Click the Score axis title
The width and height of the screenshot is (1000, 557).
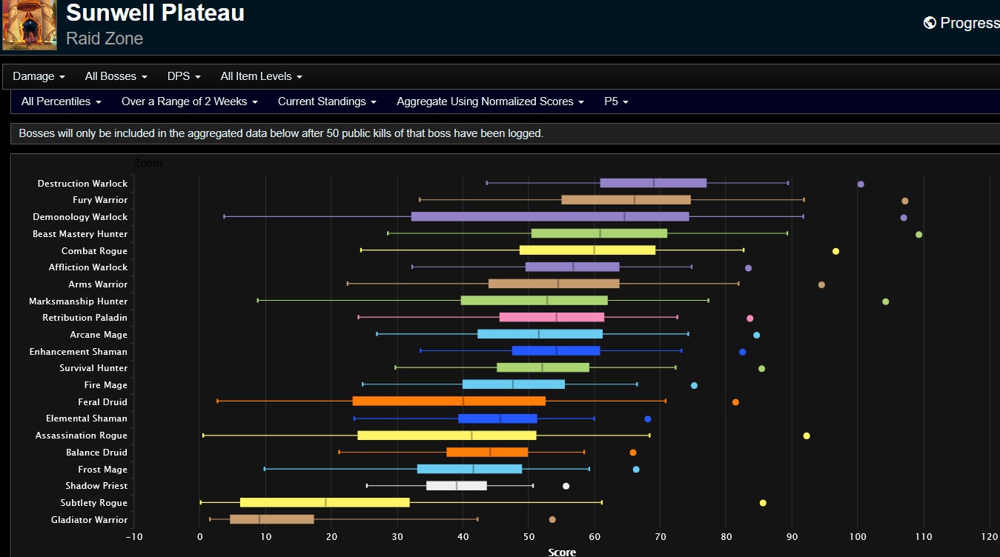click(x=562, y=552)
